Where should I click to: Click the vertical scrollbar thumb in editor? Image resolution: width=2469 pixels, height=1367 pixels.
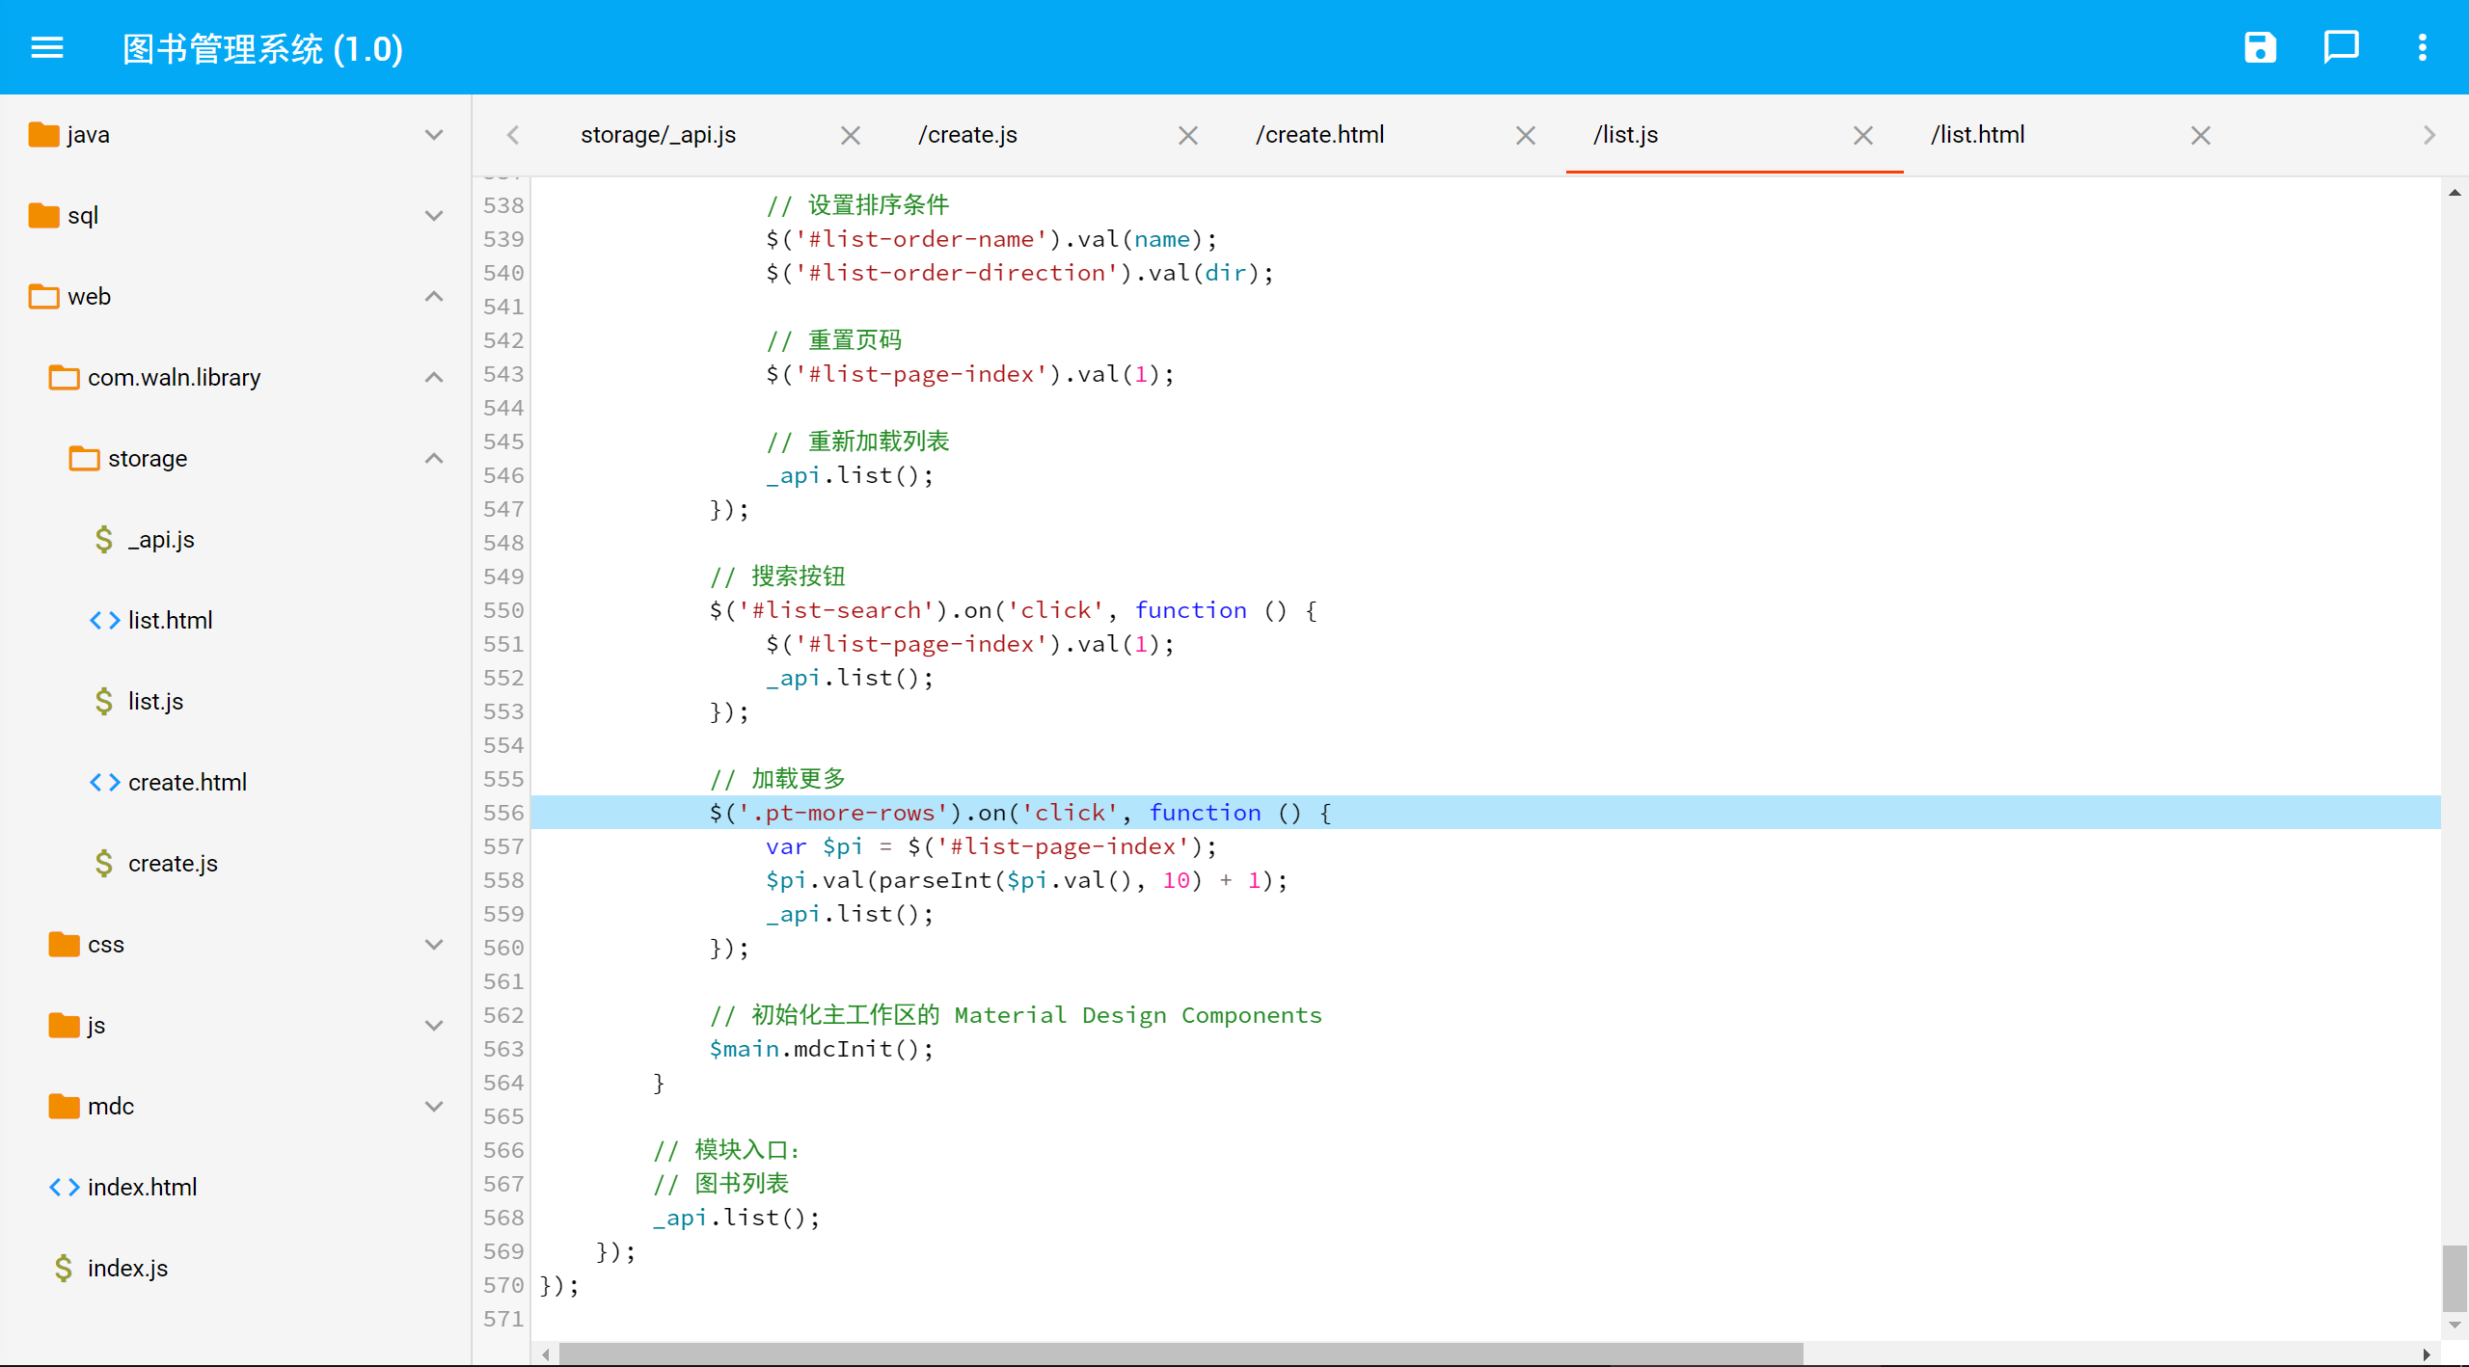[x=2454, y=1278]
